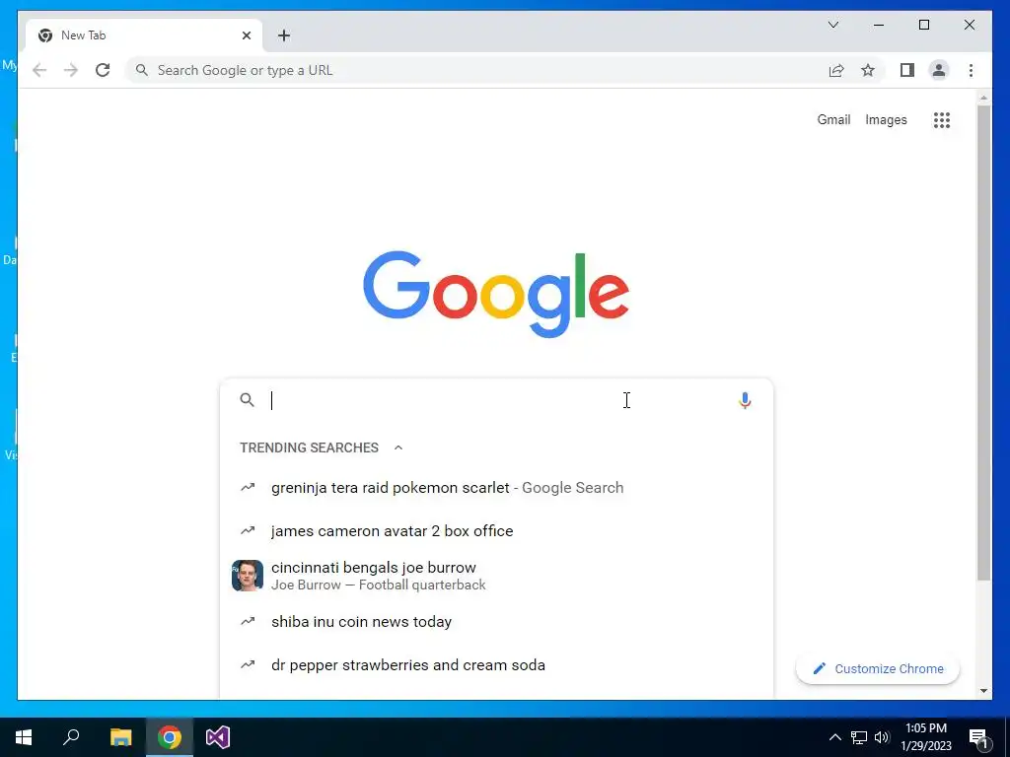
Task: Open the Chrome three-dot menu
Action: (971, 70)
